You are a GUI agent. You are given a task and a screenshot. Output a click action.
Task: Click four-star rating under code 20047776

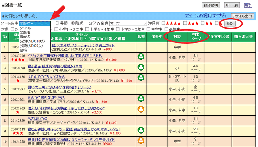click(x=18, y=60)
